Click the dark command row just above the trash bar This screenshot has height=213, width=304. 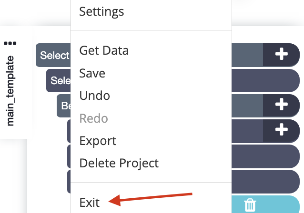coord(265,182)
